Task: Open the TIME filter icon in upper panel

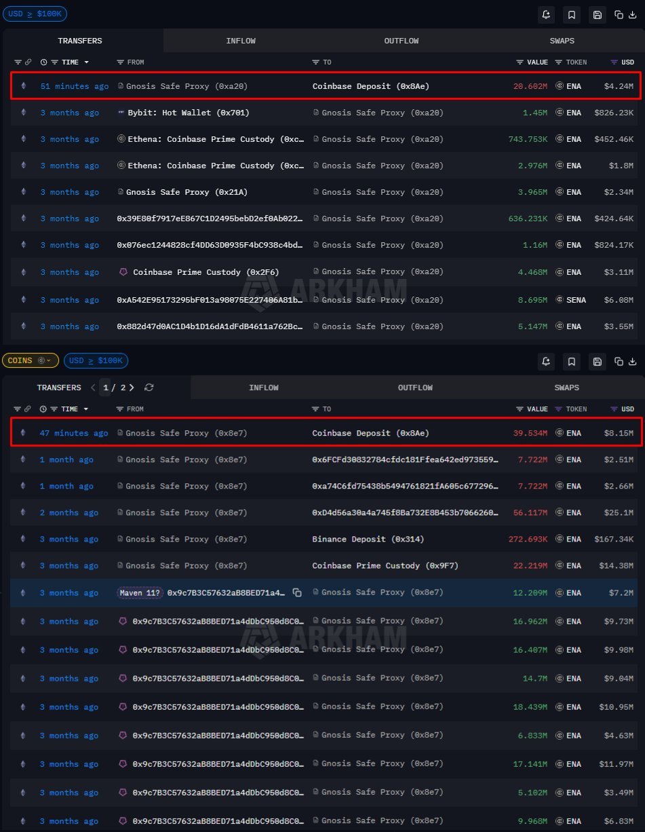Action: coord(55,62)
